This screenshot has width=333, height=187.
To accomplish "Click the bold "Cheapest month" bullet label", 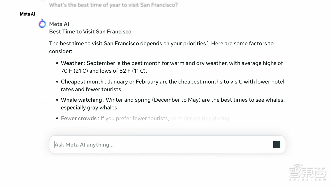I will coord(82,82).
